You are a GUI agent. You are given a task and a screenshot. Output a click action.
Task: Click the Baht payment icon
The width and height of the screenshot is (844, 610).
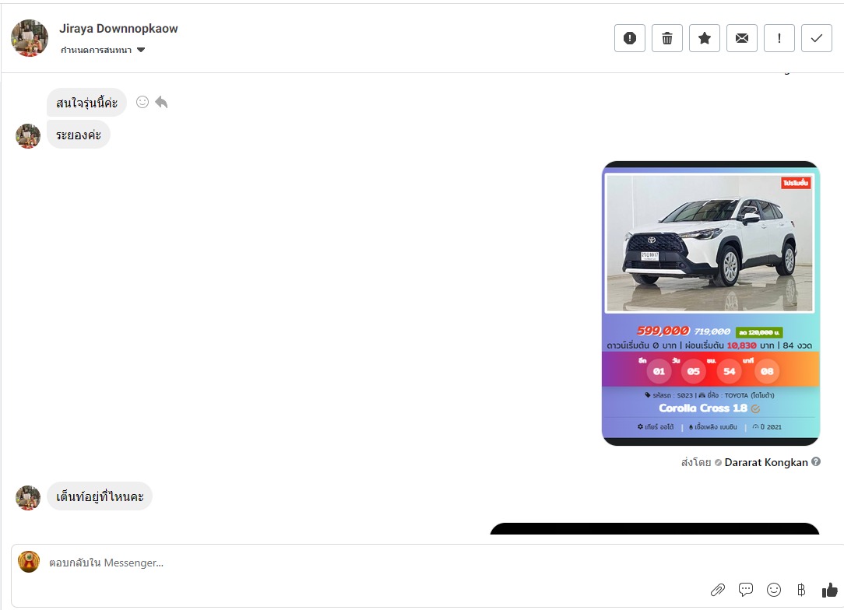(801, 590)
